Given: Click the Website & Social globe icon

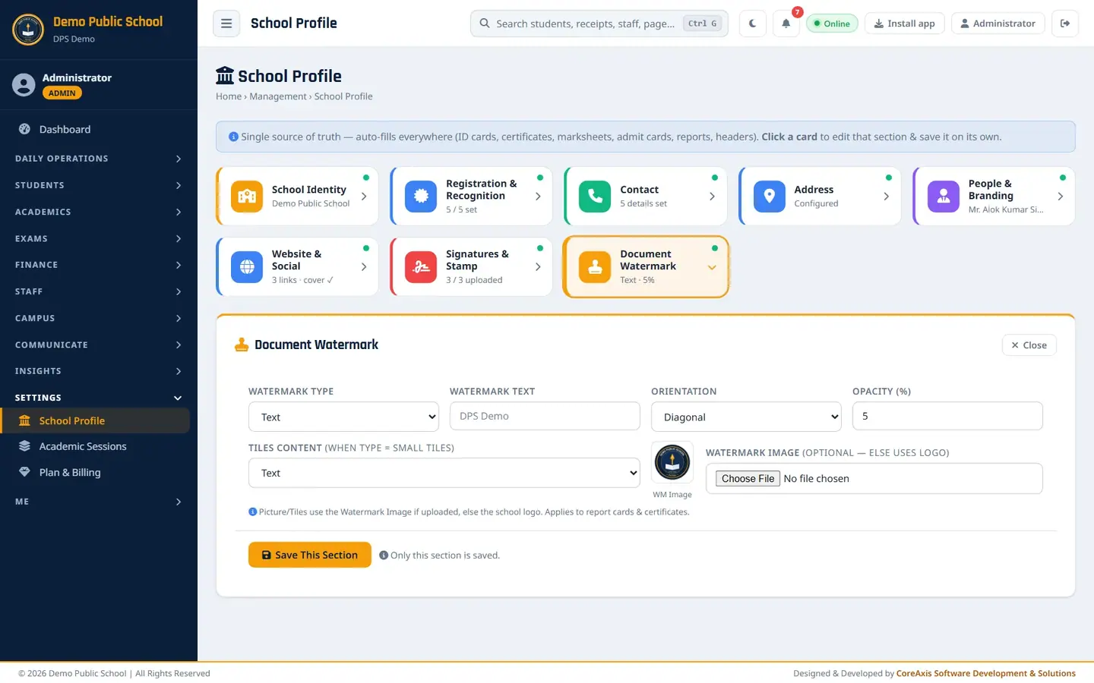Looking at the screenshot, I should [247, 267].
